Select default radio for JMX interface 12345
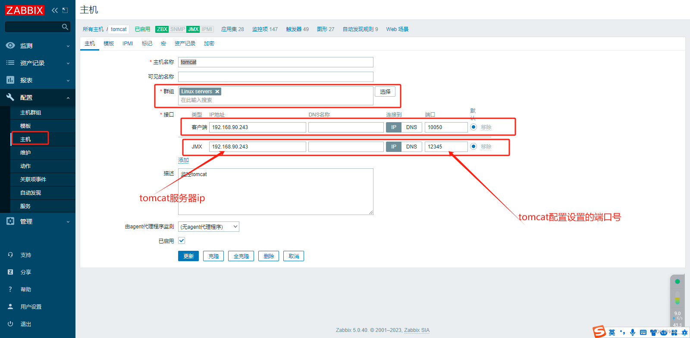Screen dimensions: 690x338 pyautogui.click(x=474, y=146)
